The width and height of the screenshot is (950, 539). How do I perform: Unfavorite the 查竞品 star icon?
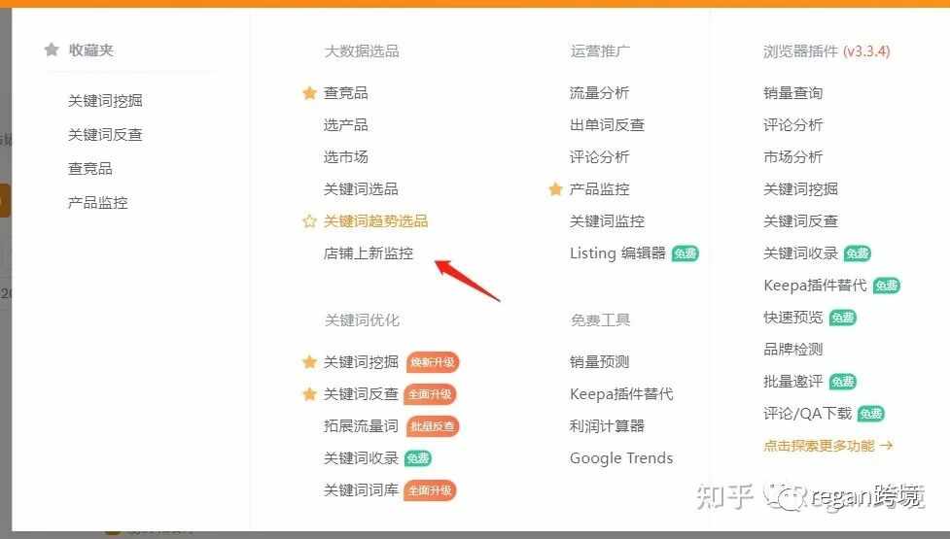[x=309, y=92]
